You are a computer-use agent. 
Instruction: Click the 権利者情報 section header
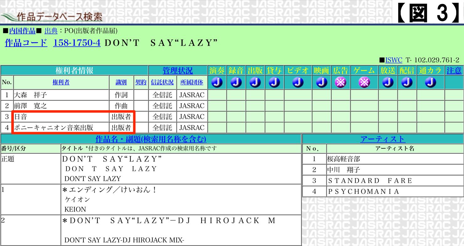click(74, 70)
